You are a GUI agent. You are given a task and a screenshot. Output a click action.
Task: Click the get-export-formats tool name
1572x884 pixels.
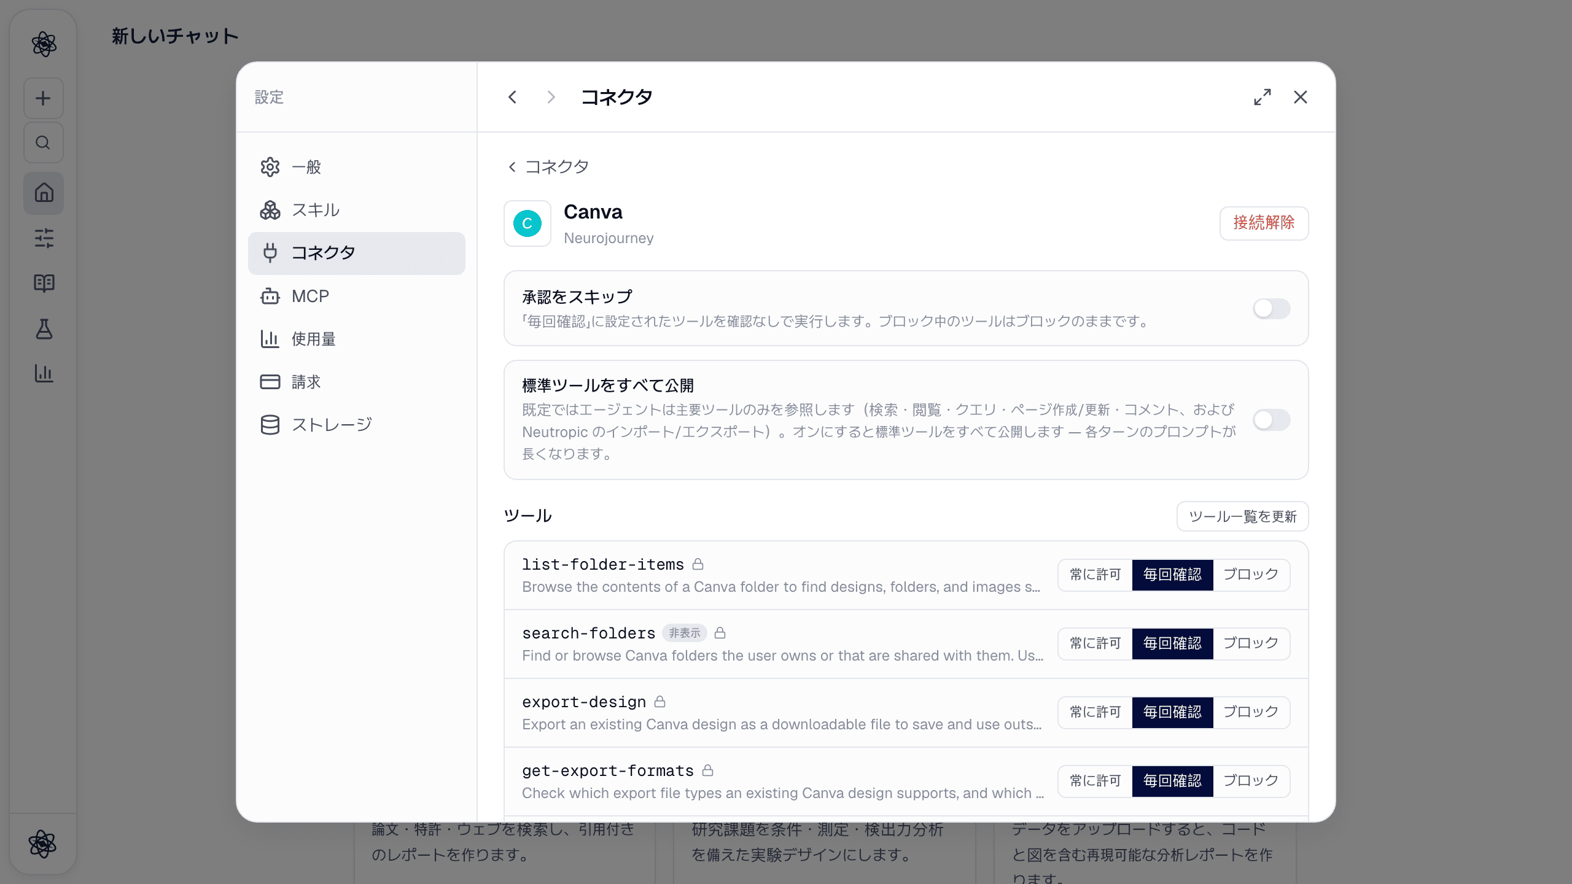pos(608,770)
